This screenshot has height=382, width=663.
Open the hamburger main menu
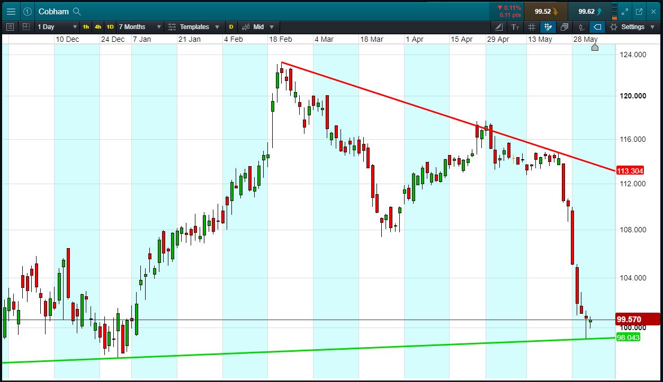click(x=11, y=11)
